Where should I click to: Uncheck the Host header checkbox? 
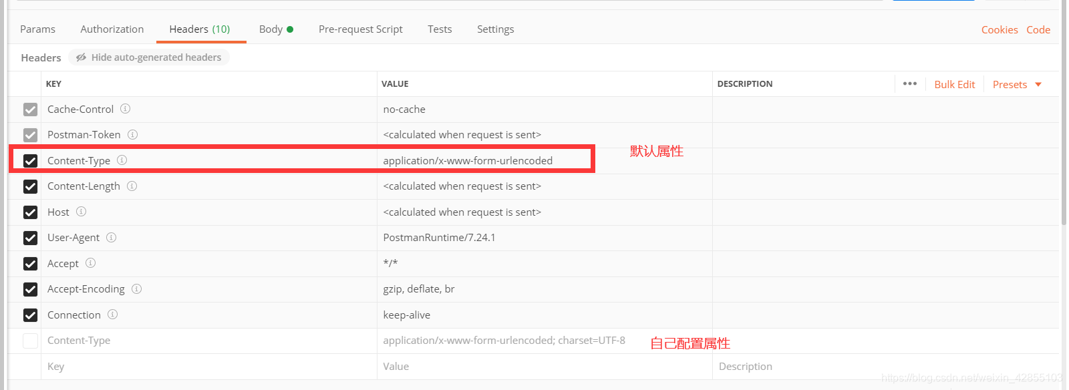tap(30, 212)
